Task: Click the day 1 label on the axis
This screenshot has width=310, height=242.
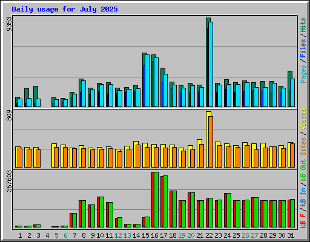Action: 20,235
